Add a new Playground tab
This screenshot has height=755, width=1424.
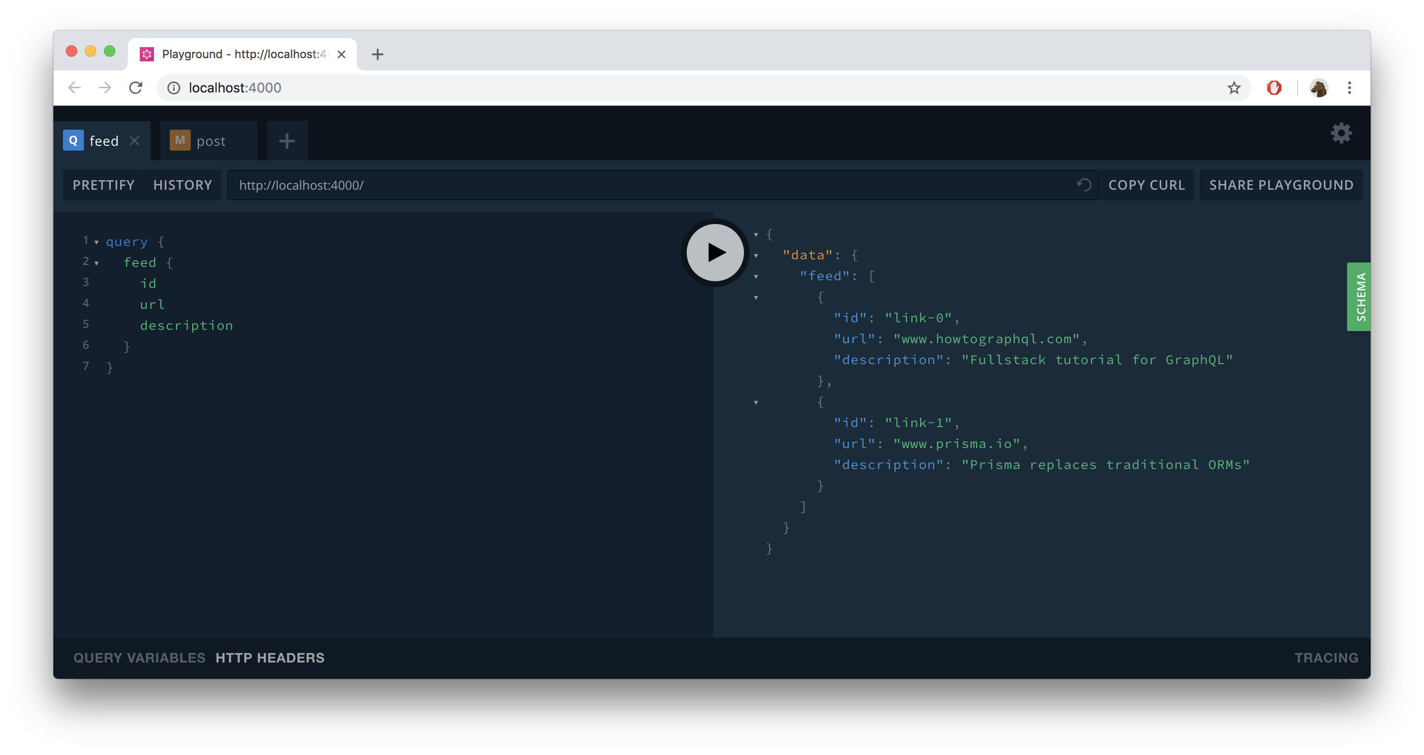tap(286, 141)
